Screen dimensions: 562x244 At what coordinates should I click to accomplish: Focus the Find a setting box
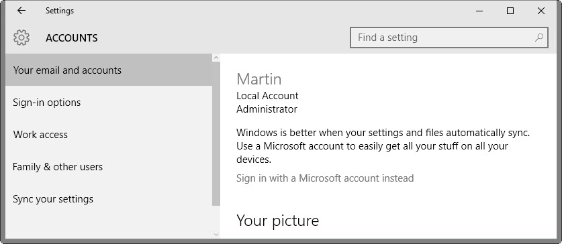[x=449, y=38]
